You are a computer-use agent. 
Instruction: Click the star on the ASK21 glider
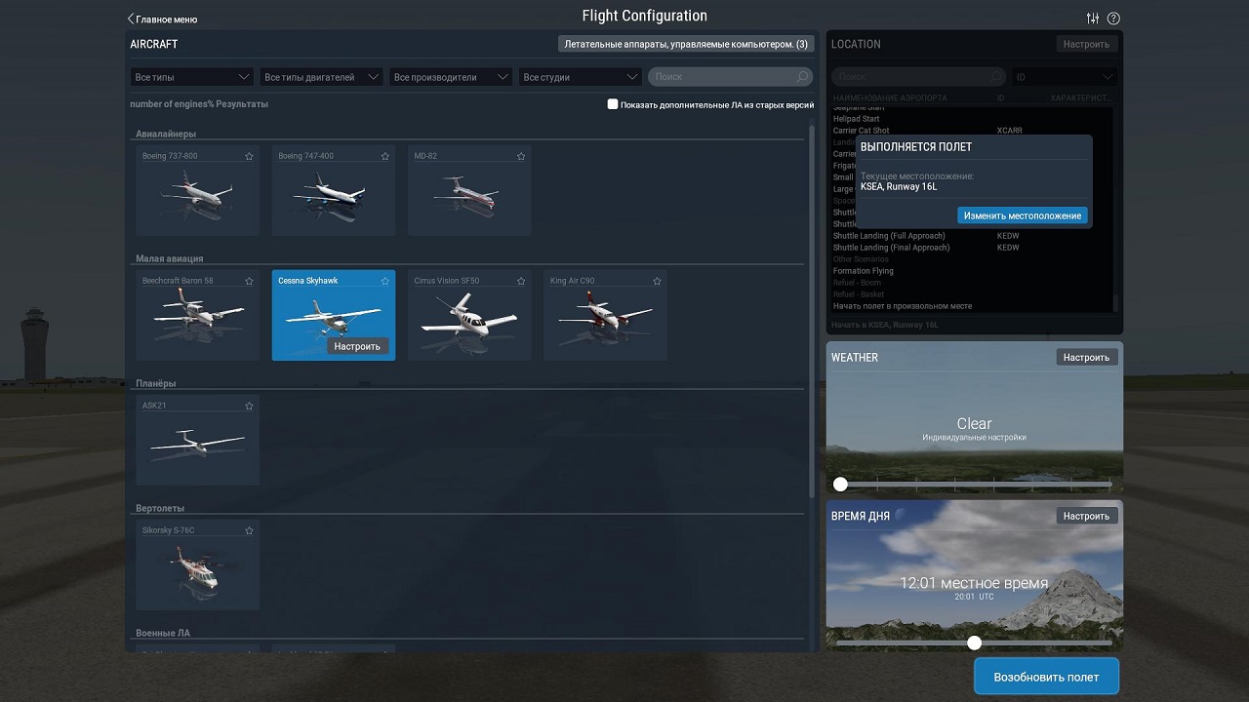[x=250, y=406]
